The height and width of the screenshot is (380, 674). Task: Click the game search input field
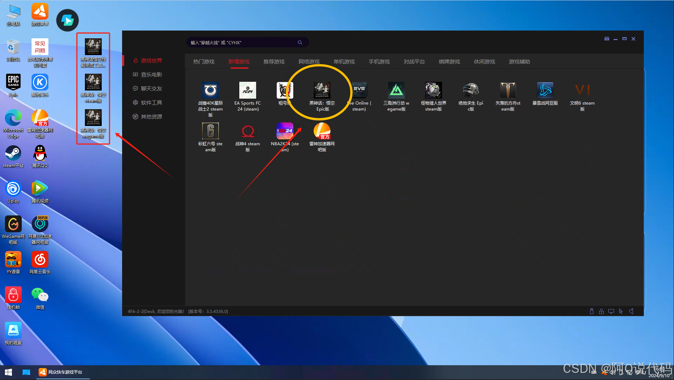click(x=242, y=43)
